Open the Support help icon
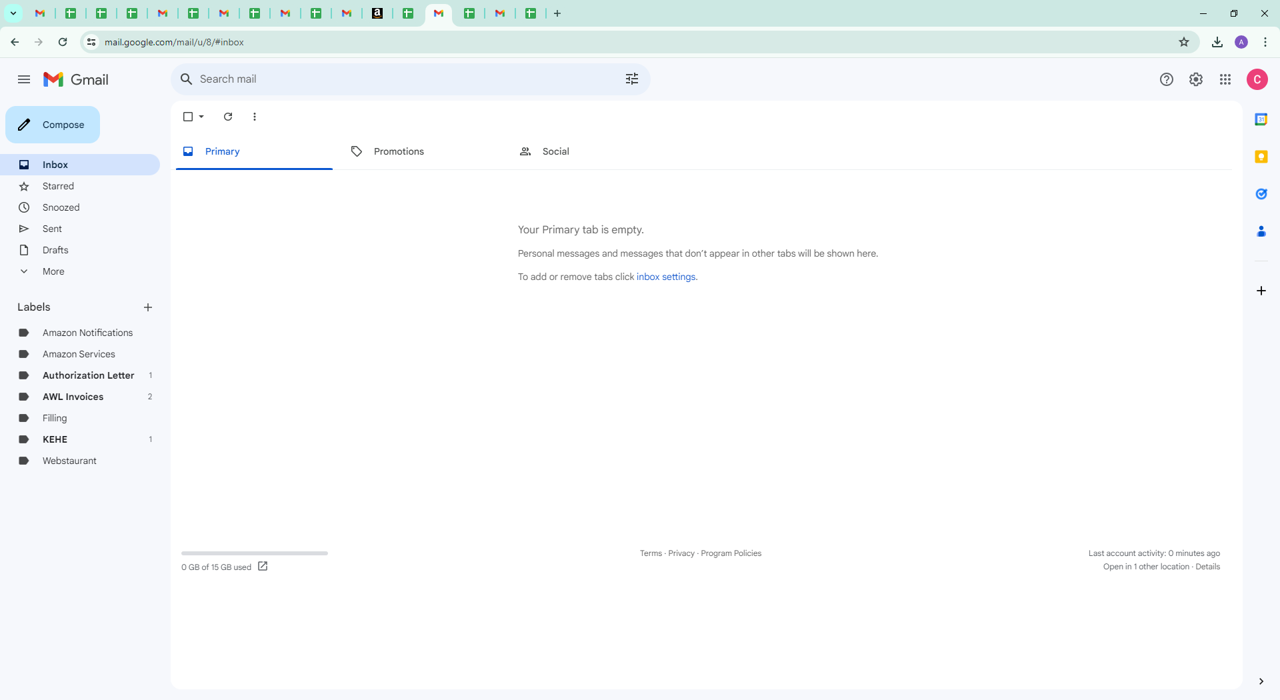Viewport: 1280px width, 700px height. (1167, 79)
